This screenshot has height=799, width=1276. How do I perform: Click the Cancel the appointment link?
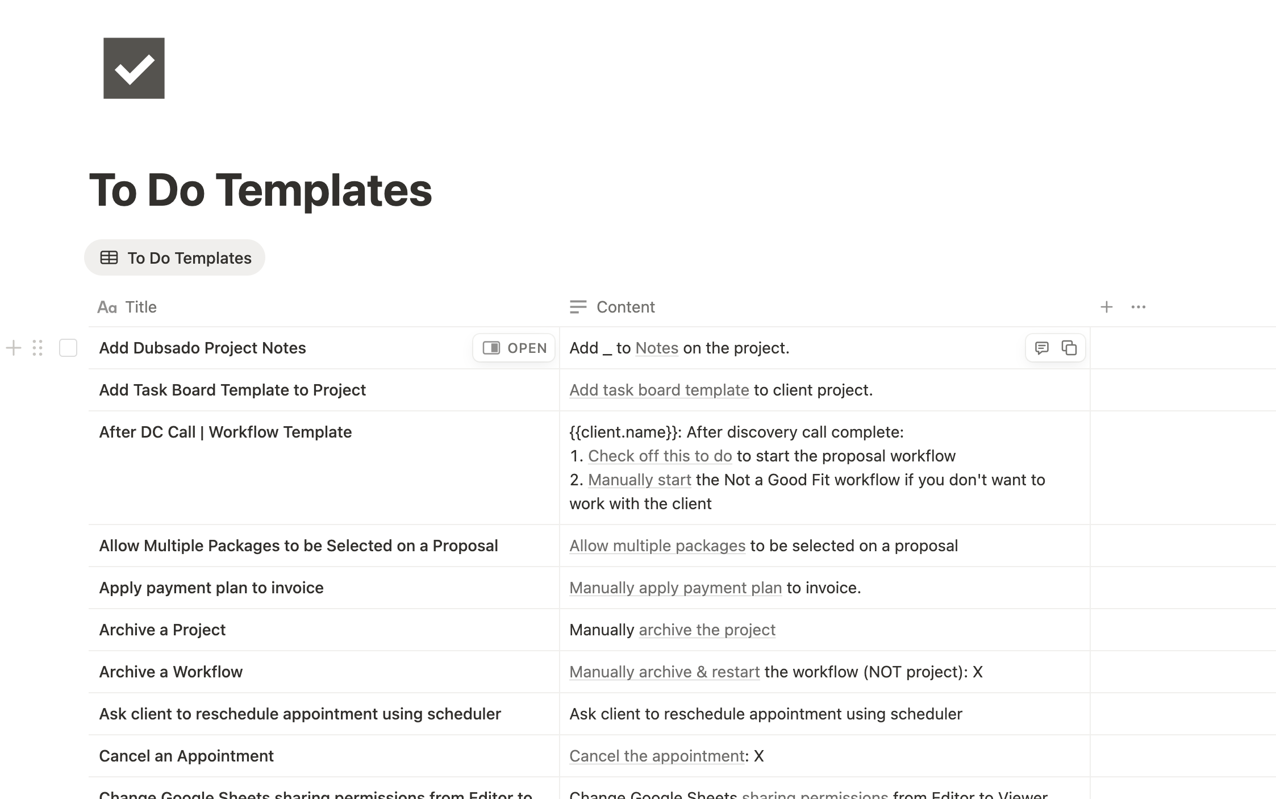click(x=657, y=756)
